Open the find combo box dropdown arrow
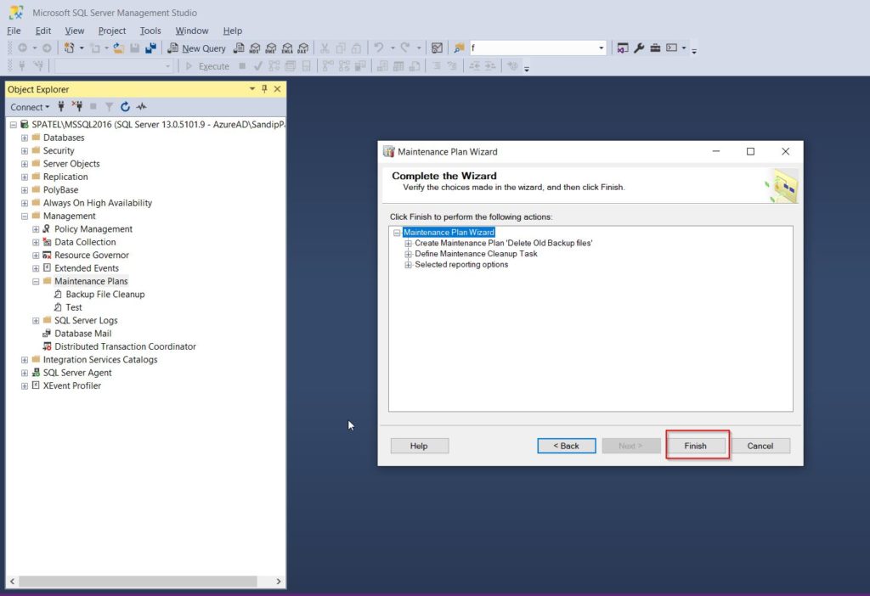 (x=601, y=48)
